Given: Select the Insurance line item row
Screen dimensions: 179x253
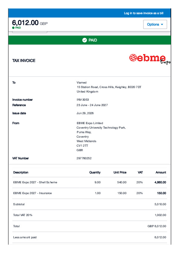Looking at the screenshot, I should [x=90, y=193].
